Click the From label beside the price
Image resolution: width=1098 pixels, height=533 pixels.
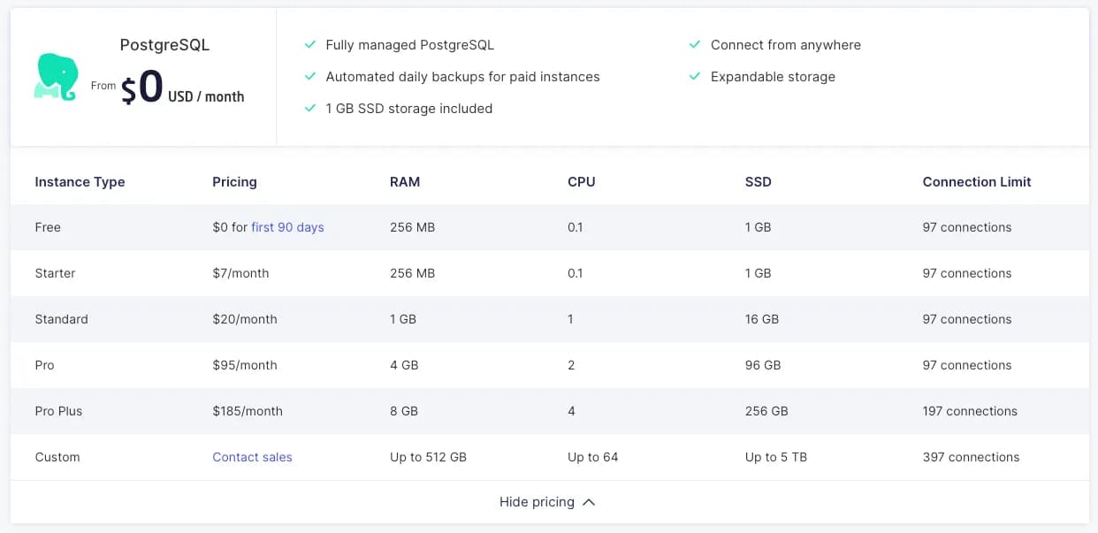click(x=103, y=86)
